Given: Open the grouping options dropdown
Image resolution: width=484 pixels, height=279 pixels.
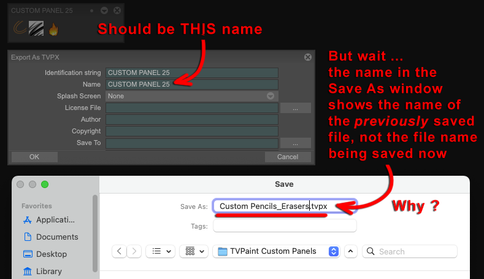Looking at the screenshot, I should (194, 251).
